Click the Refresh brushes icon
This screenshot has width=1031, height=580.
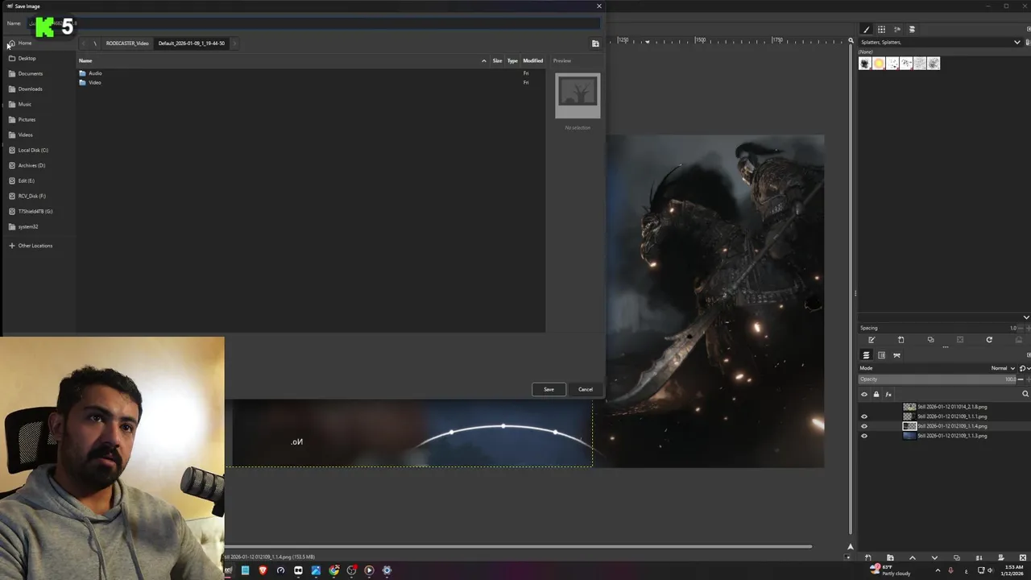tap(989, 340)
